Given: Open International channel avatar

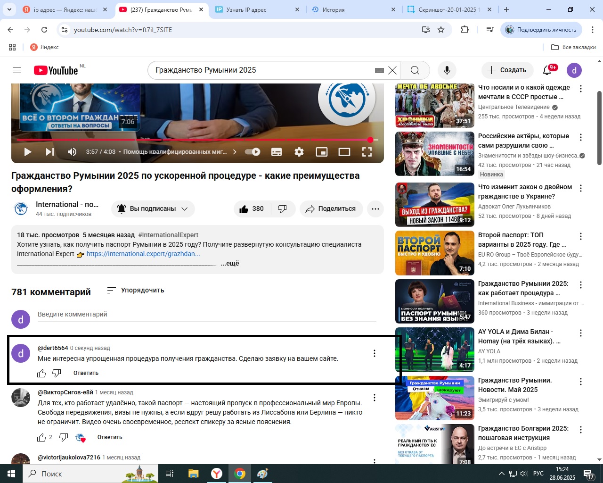Looking at the screenshot, I should click(21, 209).
